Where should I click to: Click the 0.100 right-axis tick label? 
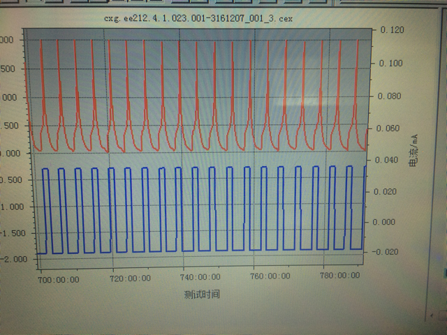click(x=390, y=64)
